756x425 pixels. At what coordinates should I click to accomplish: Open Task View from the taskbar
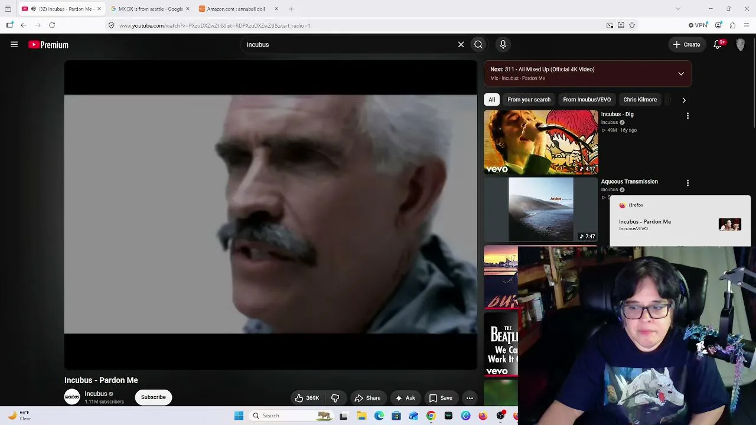[x=344, y=416]
